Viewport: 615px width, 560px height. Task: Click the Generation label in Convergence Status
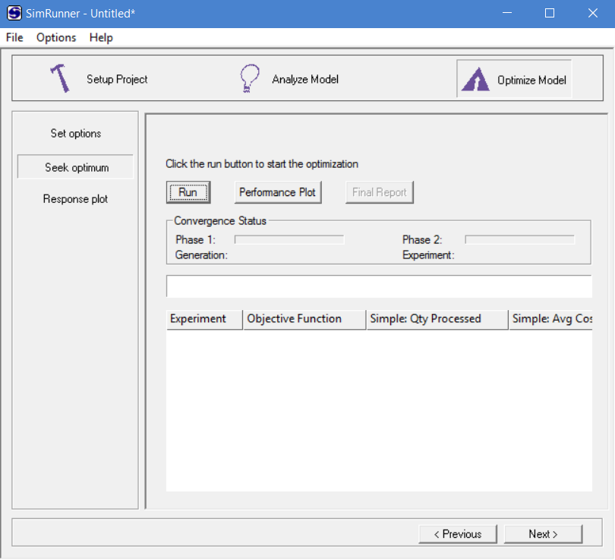click(201, 255)
